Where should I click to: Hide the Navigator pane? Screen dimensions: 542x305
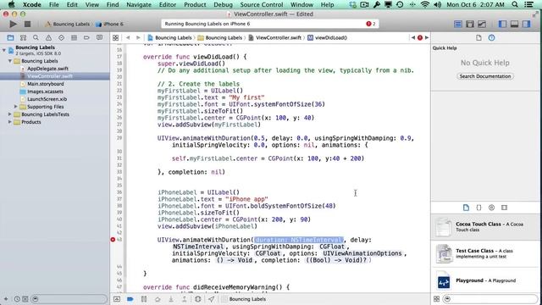coord(502,24)
